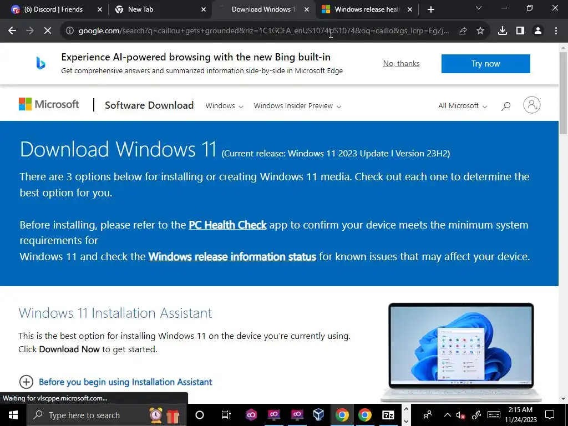
Task: Click the Bing logo in the banner
Action: [40, 63]
